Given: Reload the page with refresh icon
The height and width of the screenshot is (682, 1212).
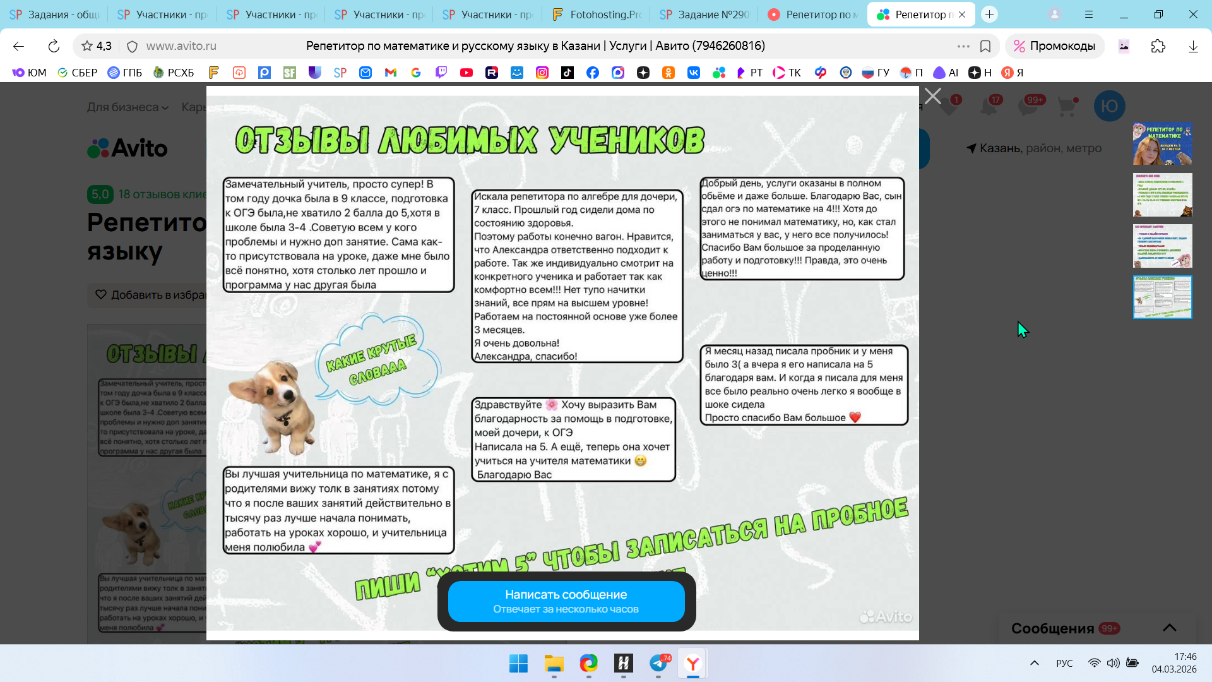Looking at the screenshot, I should [54, 46].
